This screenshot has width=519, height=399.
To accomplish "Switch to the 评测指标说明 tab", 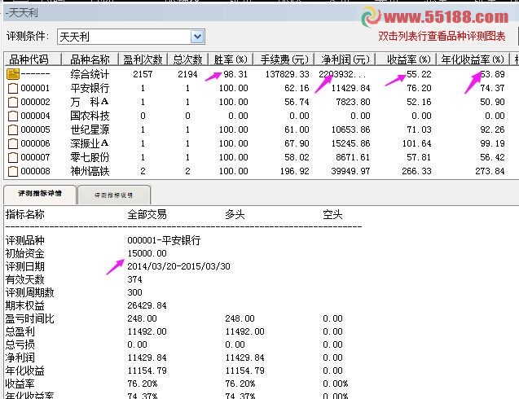I will coord(113,195).
